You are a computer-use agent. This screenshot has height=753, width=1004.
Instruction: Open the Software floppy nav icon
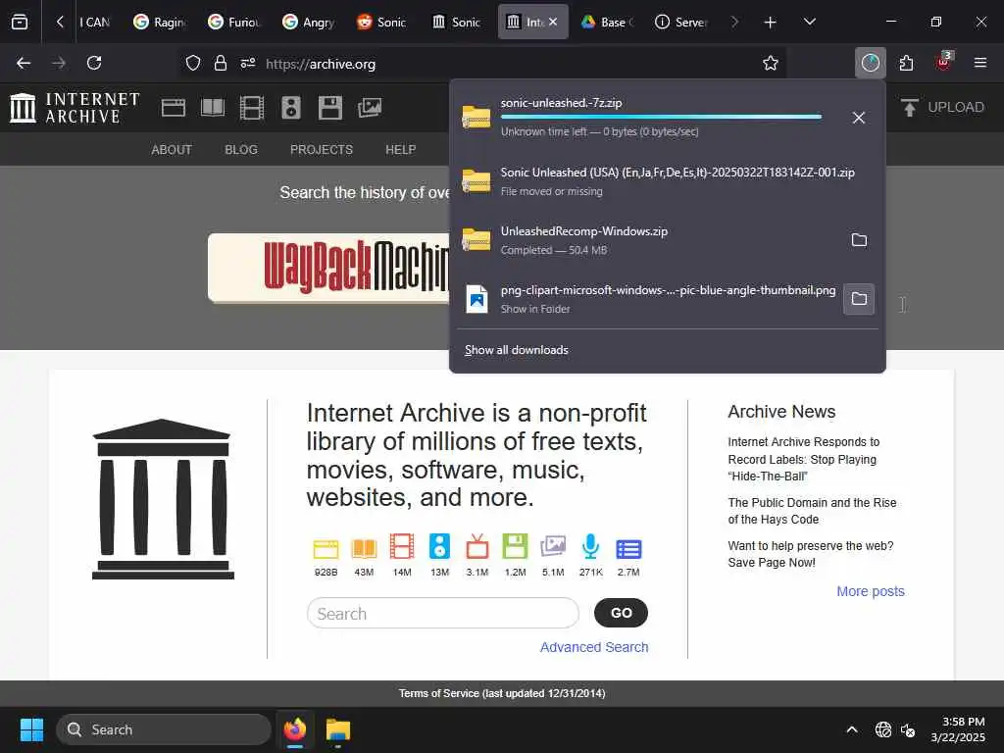329,108
